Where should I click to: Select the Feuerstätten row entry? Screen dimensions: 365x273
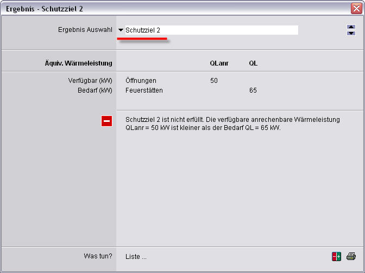pyautogui.click(x=144, y=90)
